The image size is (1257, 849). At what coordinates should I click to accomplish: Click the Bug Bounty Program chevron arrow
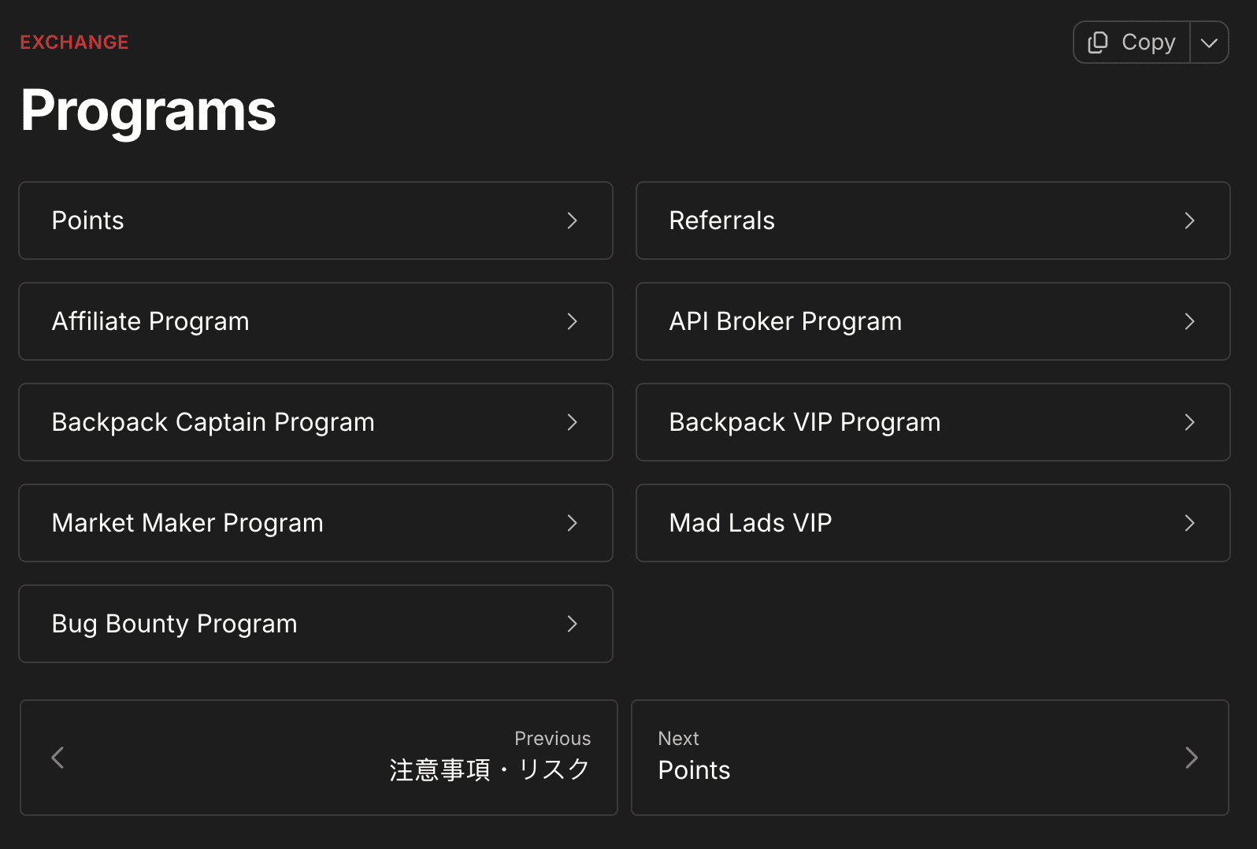point(572,624)
